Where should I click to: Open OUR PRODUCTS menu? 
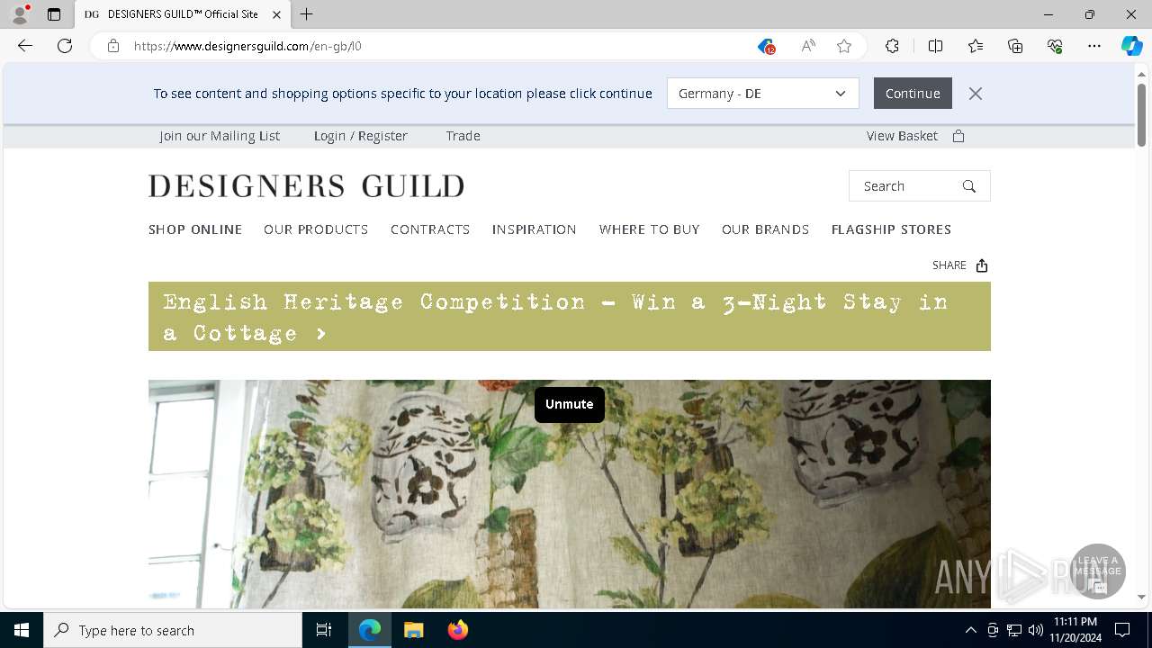[x=316, y=229]
